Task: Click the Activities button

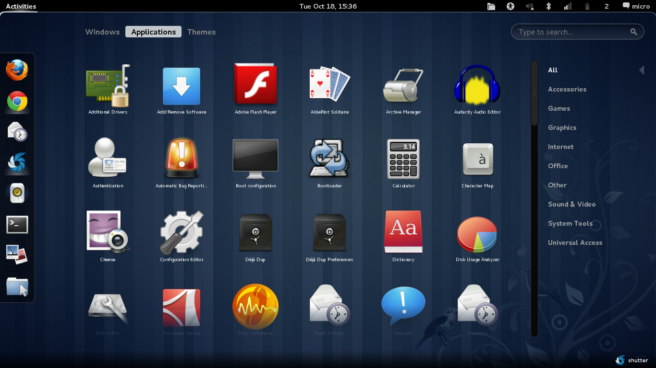Action: (x=21, y=6)
